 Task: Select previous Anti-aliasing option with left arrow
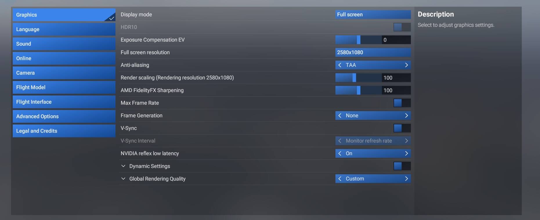coord(340,65)
